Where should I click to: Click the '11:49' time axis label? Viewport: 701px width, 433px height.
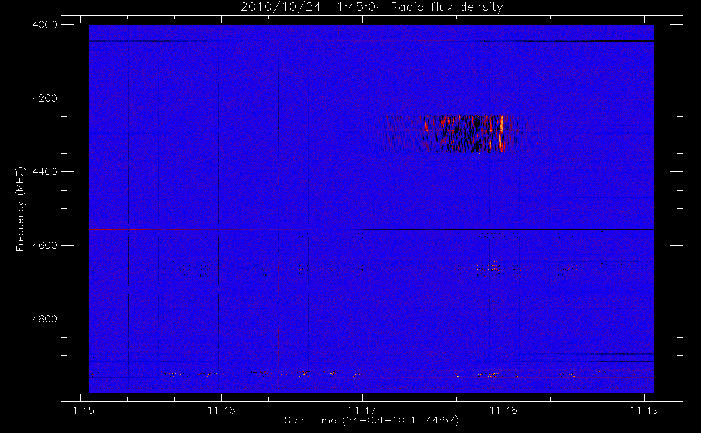click(644, 410)
